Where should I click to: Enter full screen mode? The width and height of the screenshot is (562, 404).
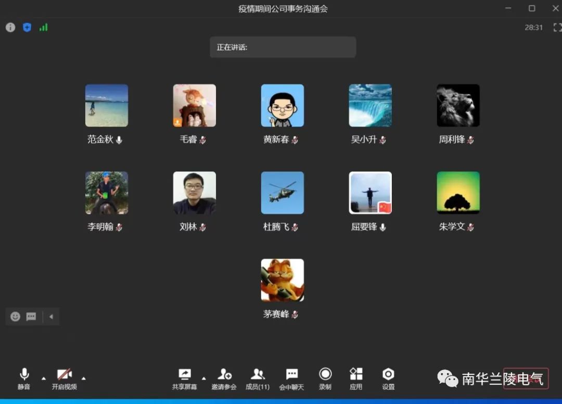point(557,28)
